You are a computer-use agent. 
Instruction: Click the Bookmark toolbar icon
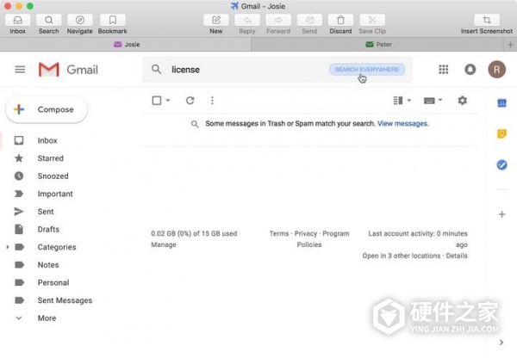tap(112, 20)
